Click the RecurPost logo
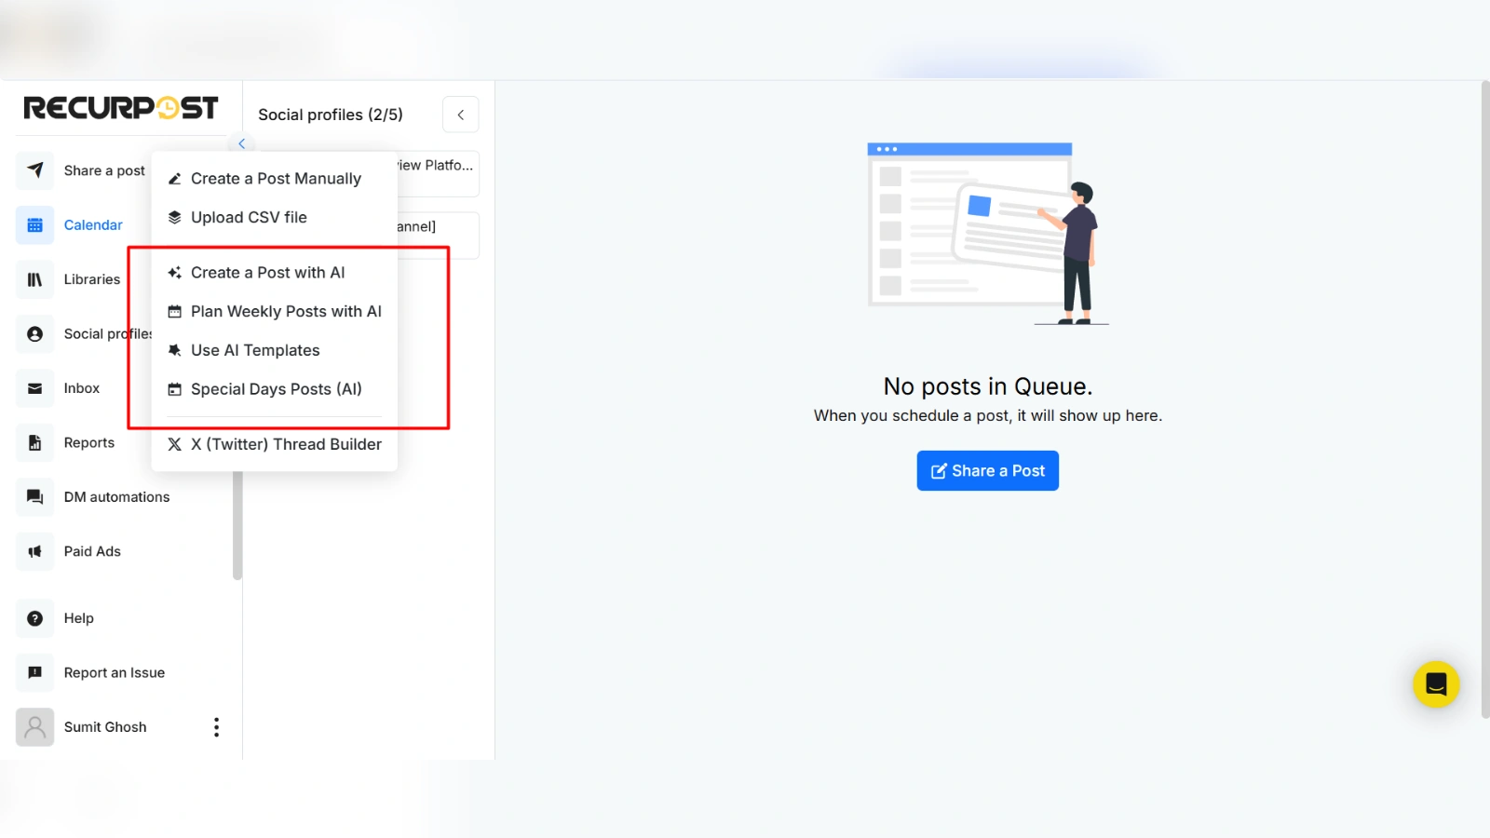 120,108
